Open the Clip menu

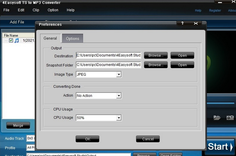coord(36,10)
